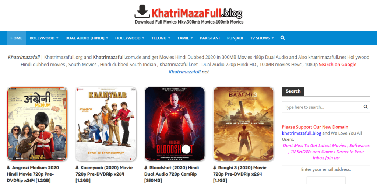
Task: Expand the TV Shows dropdown
Action: pyautogui.click(x=262, y=38)
